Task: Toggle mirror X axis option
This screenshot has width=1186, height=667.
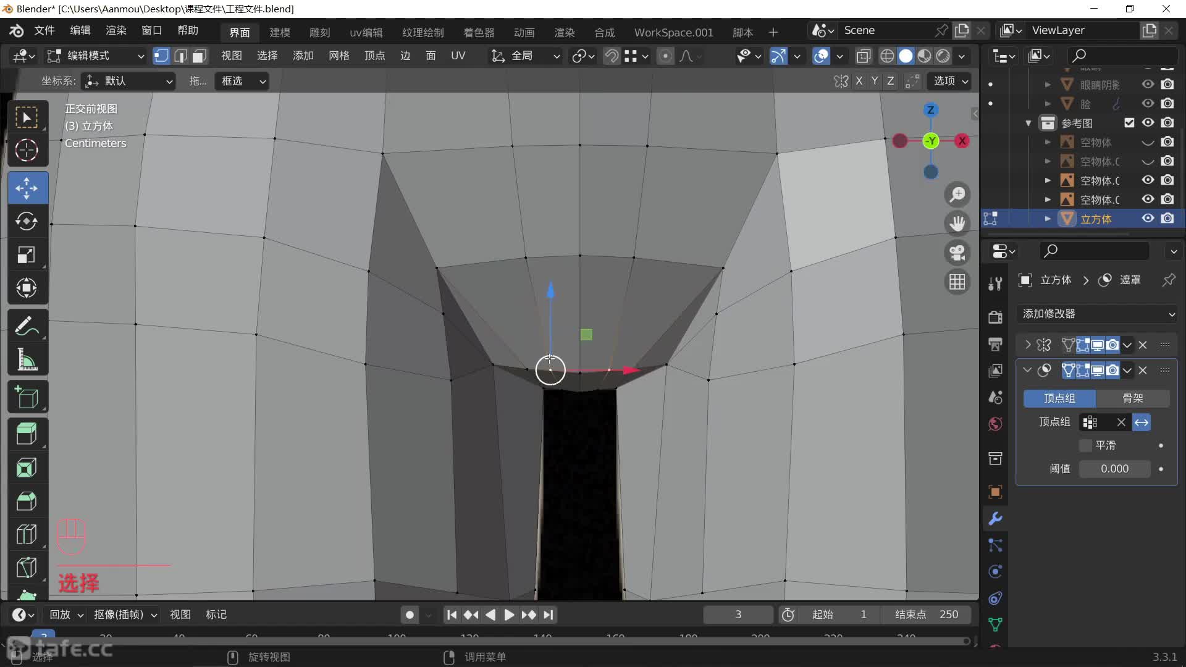Action: click(x=859, y=81)
